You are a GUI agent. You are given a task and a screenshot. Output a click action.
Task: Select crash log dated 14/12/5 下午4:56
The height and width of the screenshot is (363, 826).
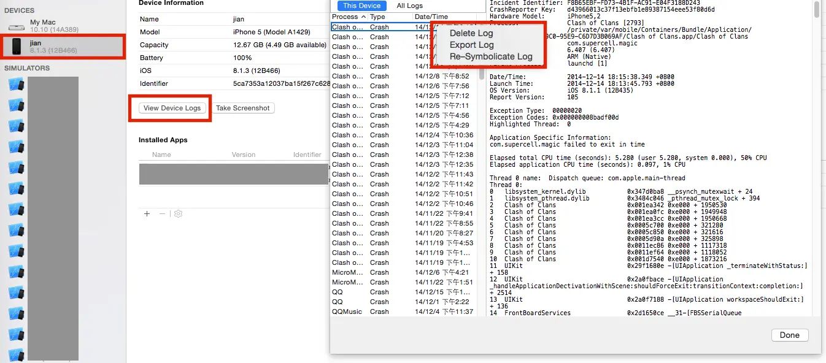404,115
